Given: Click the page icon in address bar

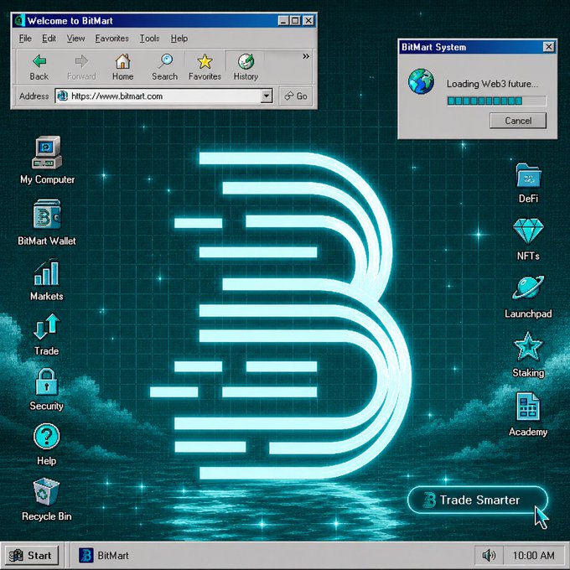Looking at the screenshot, I should point(63,96).
